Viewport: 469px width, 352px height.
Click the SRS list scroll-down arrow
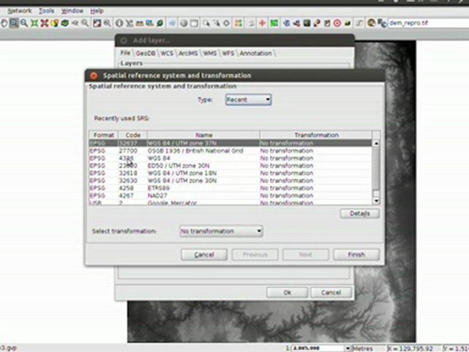[x=376, y=201]
